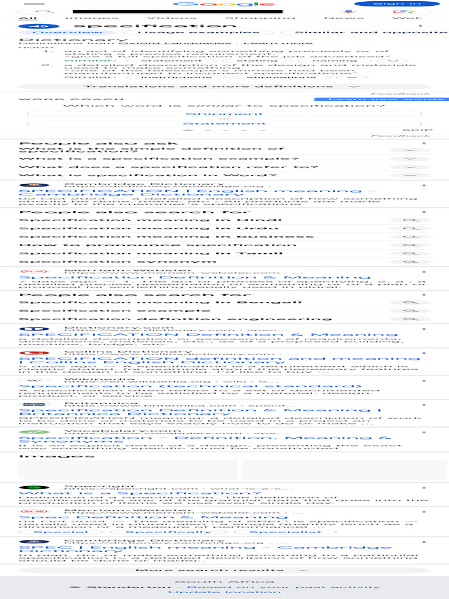The height and width of the screenshot is (599, 449).
Task: Click the redacted search input field
Action: 178,12
